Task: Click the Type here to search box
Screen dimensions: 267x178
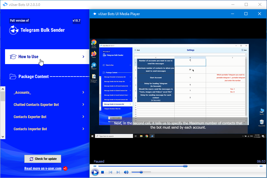Action: coord(114,136)
